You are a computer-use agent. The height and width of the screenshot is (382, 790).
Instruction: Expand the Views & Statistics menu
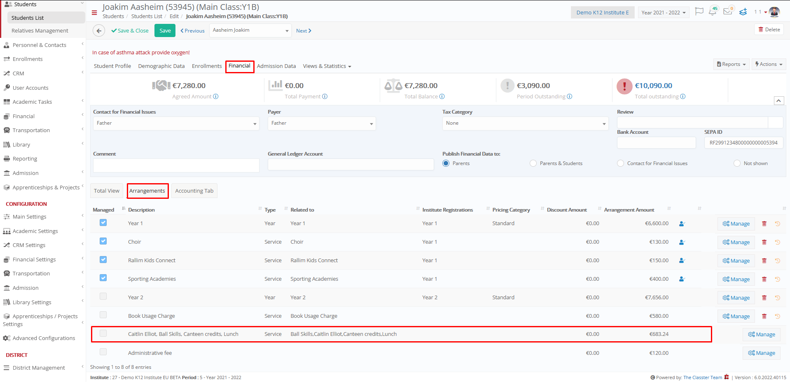(327, 66)
